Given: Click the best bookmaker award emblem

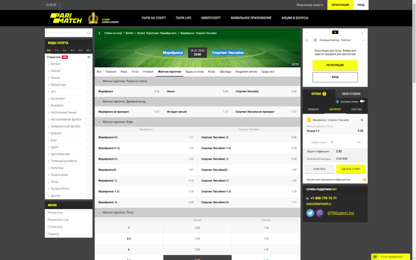Looking at the screenshot, I should point(93,18).
